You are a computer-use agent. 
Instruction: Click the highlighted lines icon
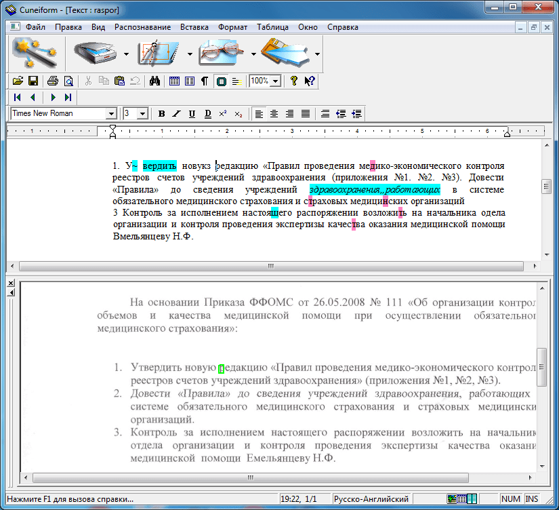point(236,81)
